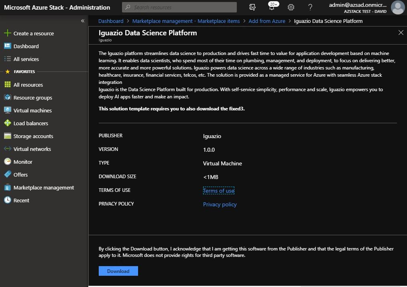This screenshot has width=407, height=287.
Task: Open Virtual machines menu label
Action: (x=33, y=110)
